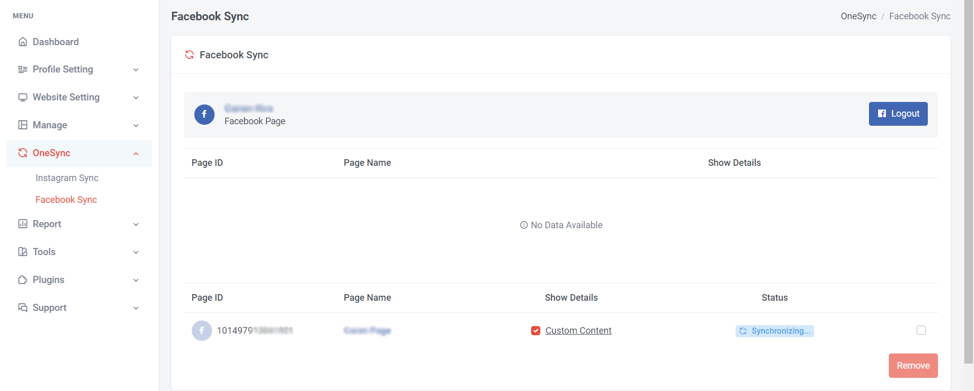Image resolution: width=974 pixels, height=391 pixels.
Task: Click the Support menu label
Action: tap(50, 308)
